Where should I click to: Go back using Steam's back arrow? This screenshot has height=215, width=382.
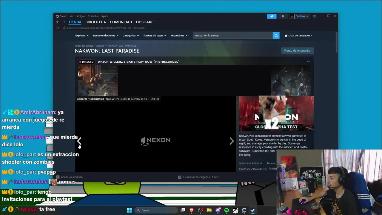58,22
